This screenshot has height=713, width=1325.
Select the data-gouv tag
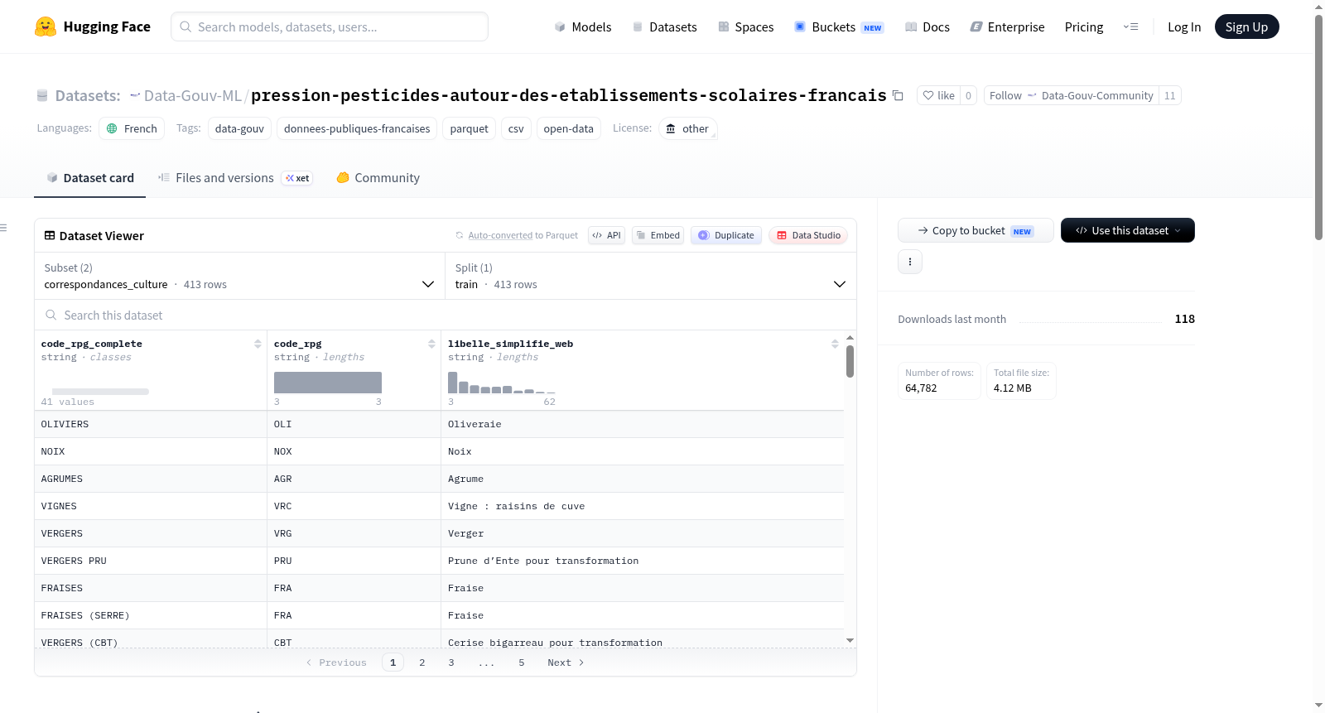point(239,128)
